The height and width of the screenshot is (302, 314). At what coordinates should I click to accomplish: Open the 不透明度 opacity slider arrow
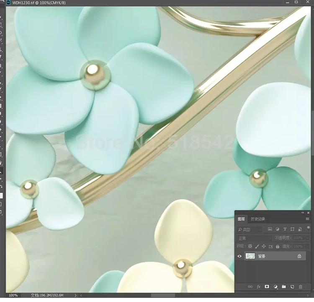(307, 238)
